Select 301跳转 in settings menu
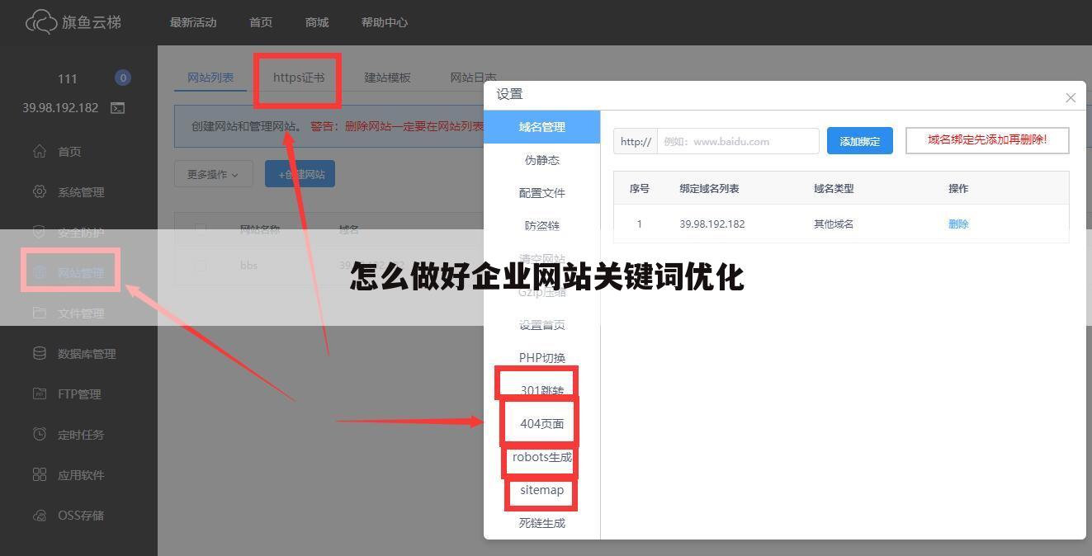 click(541, 391)
